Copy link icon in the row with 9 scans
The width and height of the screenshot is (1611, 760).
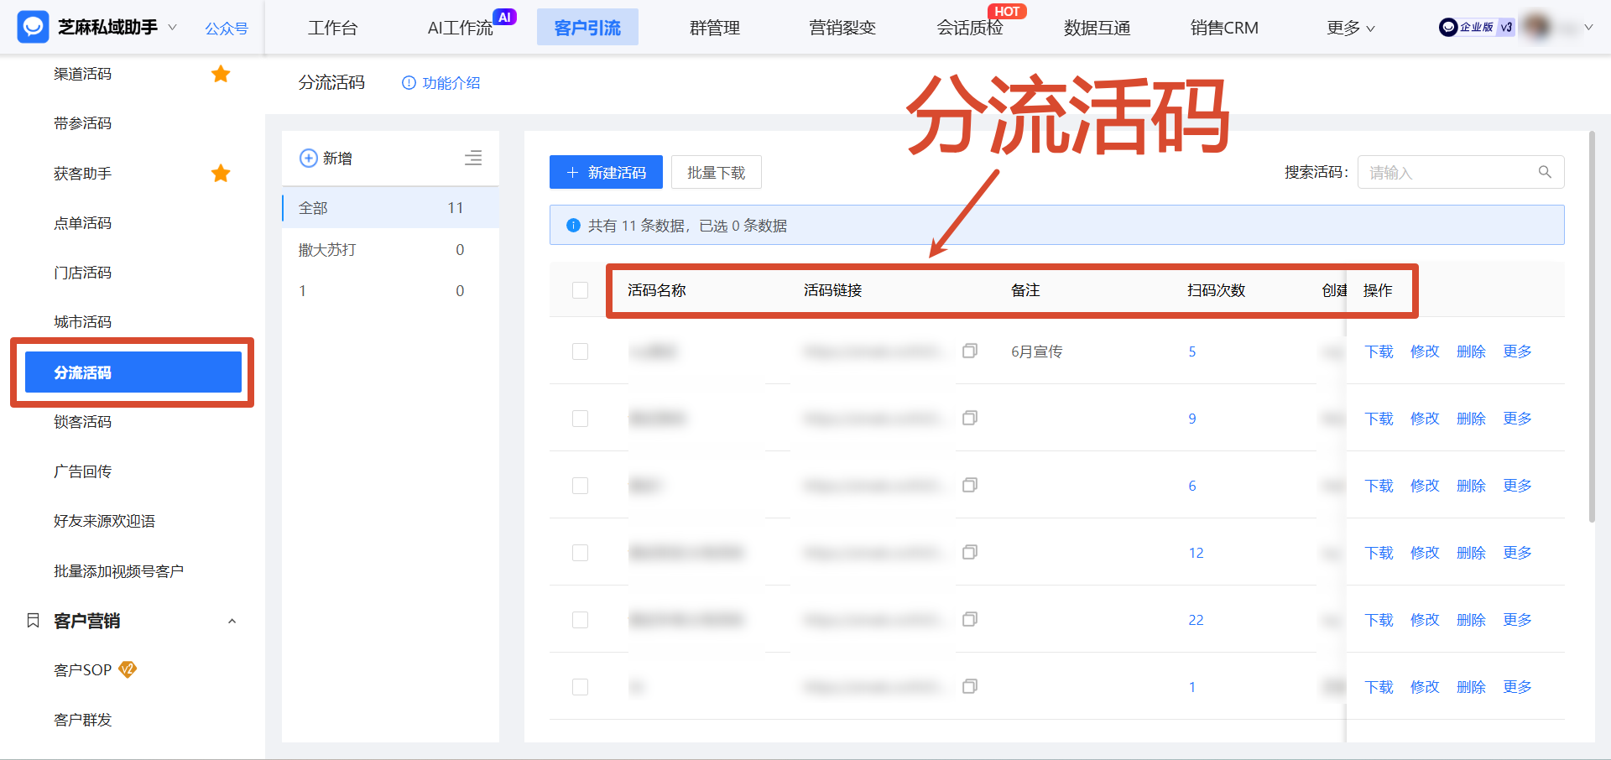(970, 418)
